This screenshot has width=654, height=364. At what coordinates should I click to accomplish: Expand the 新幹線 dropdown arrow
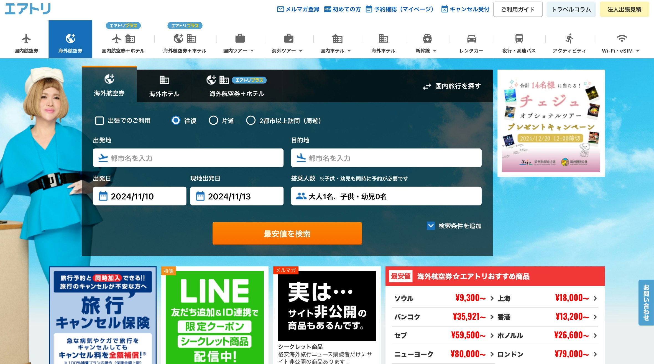click(x=435, y=51)
